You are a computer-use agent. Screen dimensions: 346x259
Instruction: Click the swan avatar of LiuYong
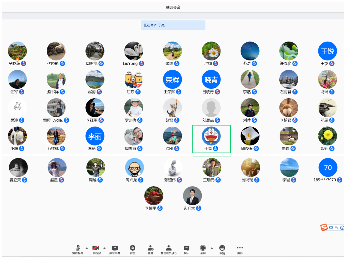tap(134, 51)
